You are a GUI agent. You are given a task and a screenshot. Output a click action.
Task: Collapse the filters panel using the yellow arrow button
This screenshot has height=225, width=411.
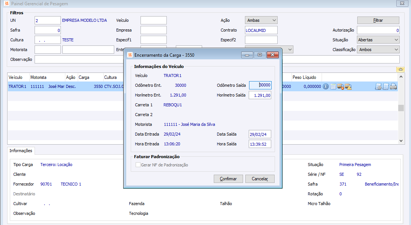[400, 69]
